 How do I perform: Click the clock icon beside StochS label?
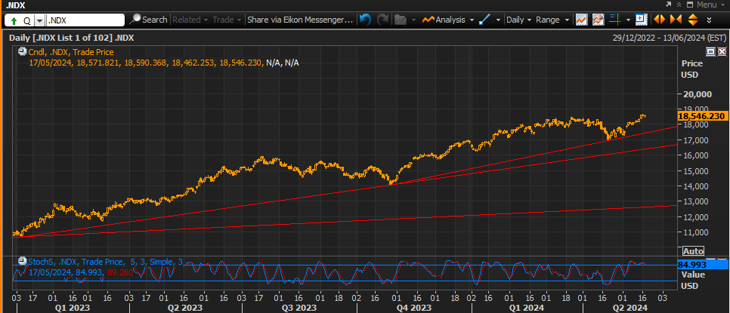[22, 262]
